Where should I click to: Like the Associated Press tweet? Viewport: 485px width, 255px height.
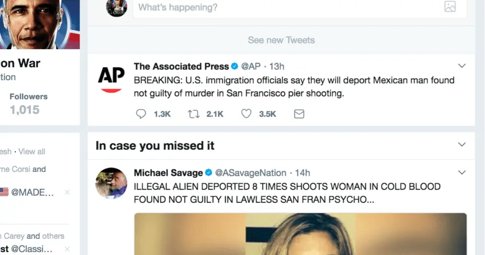pos(246,114)
